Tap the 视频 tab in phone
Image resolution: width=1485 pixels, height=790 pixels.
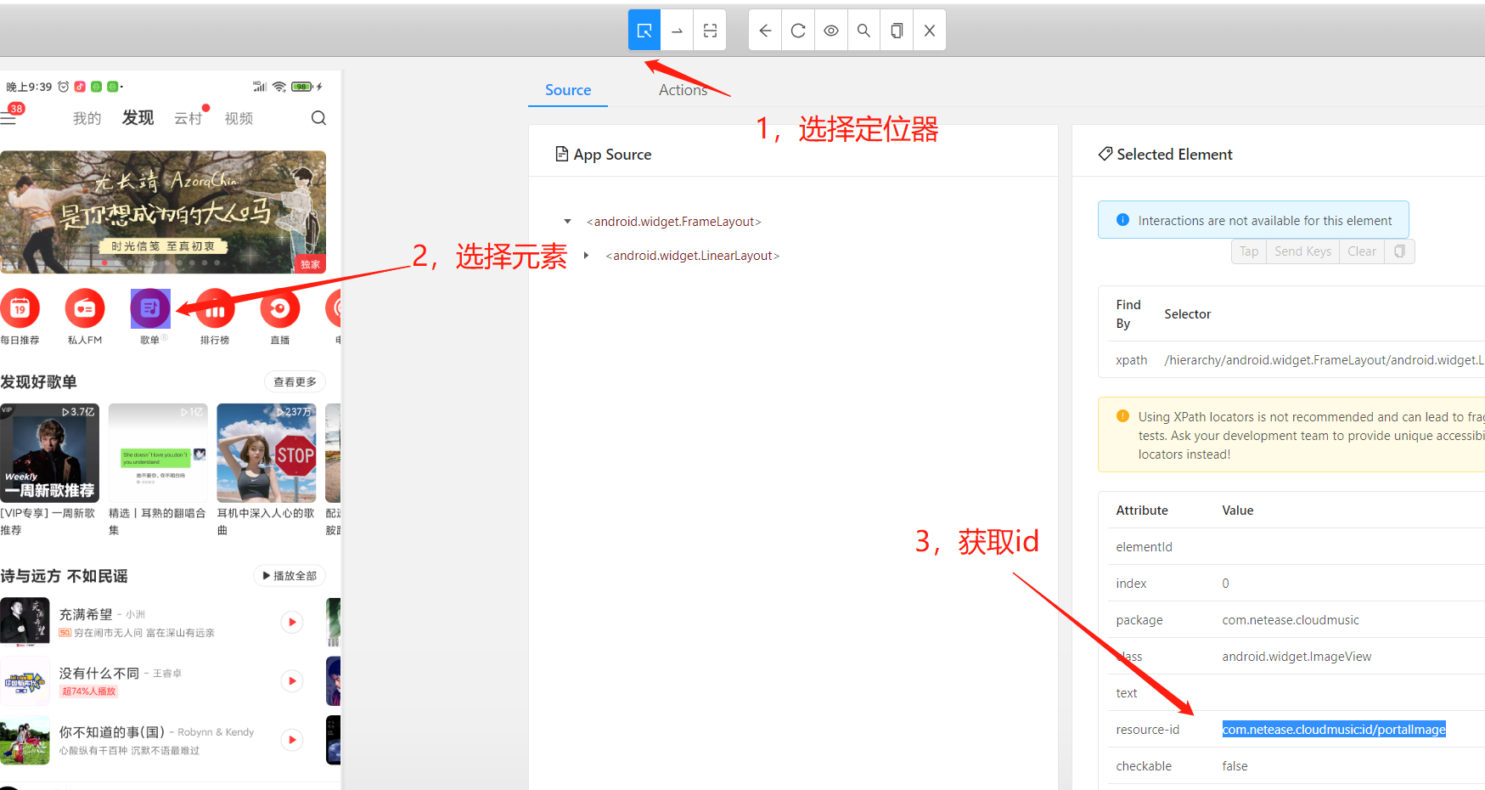pos(239,118)
